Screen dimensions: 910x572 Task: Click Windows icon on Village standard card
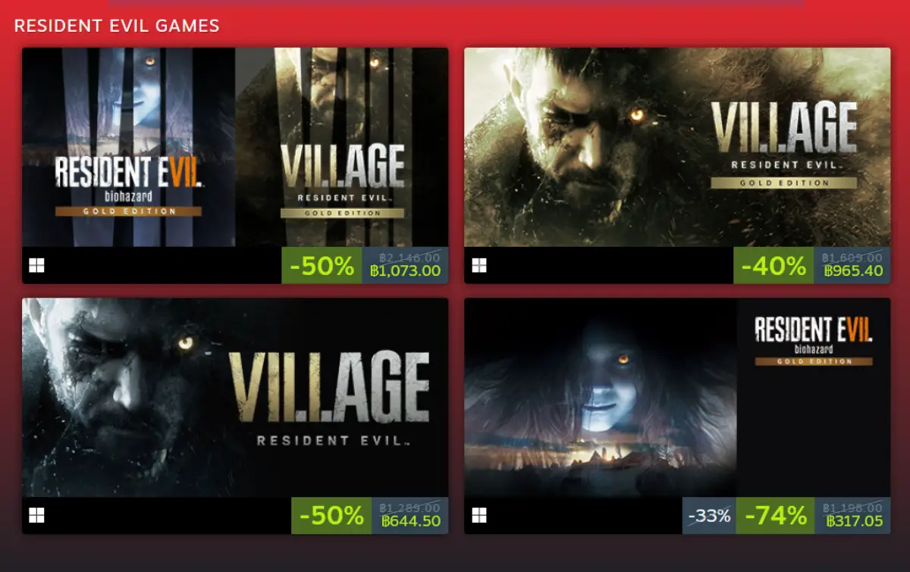point(36,515)
